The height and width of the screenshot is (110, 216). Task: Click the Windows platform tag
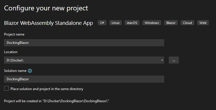click(152, 23)
